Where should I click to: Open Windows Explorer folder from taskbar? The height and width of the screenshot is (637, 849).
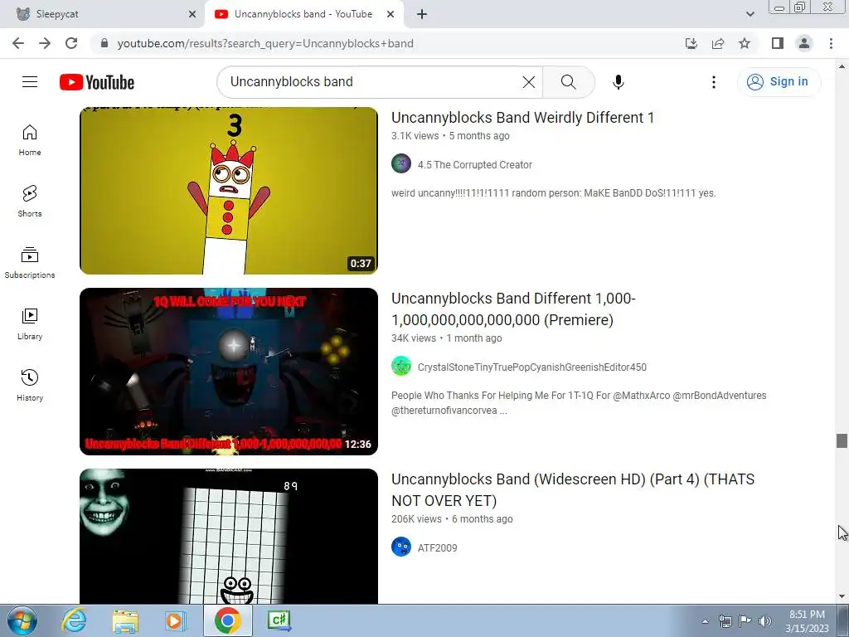pyautogui.click(x=125, y=620)
